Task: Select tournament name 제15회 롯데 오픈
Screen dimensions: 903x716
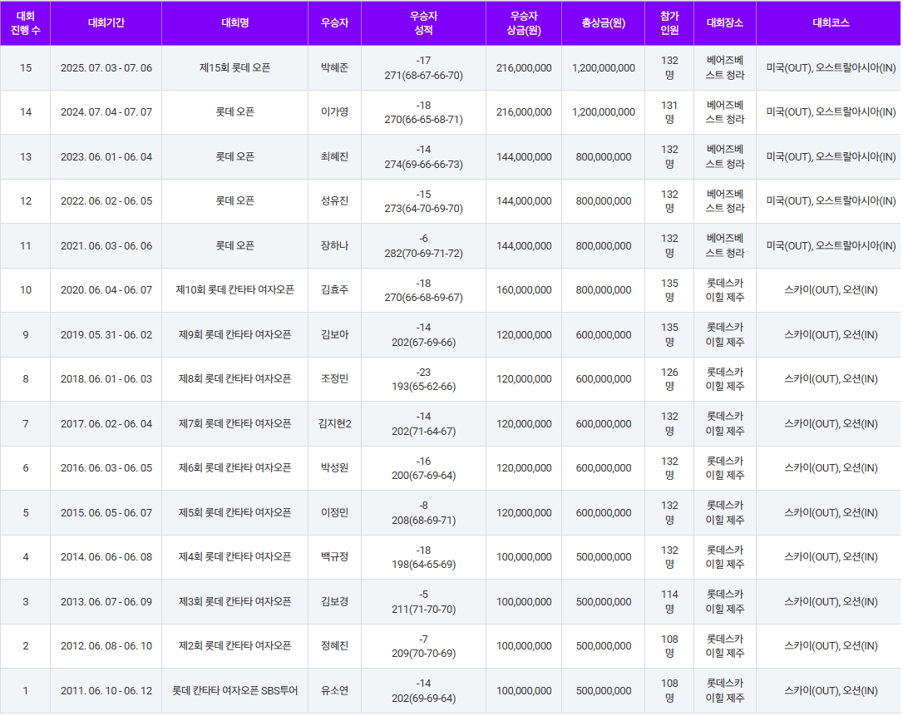Action: (x=235, y=68)
